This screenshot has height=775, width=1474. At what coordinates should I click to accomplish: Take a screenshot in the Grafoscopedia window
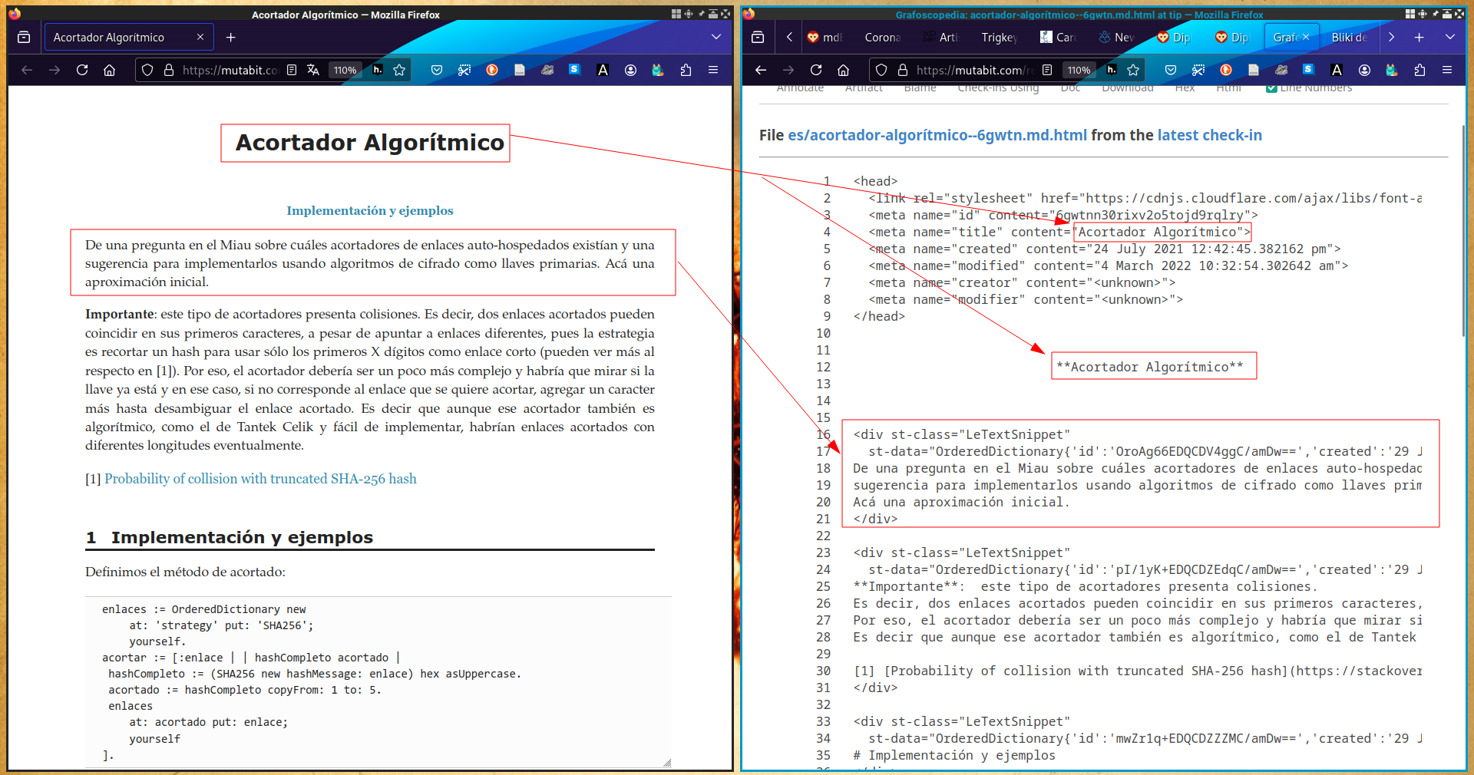coord(1198,70)
